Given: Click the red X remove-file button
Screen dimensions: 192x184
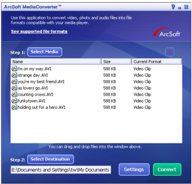Looking at the screenshot, I should pyautogui.click(x=170, y=52).
